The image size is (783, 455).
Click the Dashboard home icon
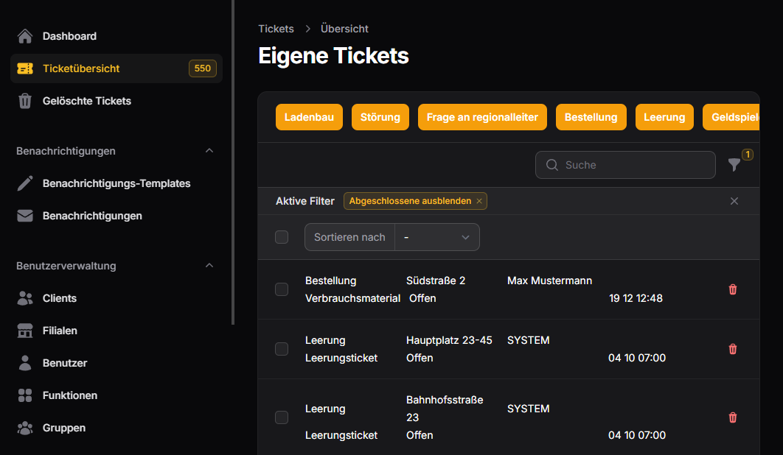tap(25, 36)
